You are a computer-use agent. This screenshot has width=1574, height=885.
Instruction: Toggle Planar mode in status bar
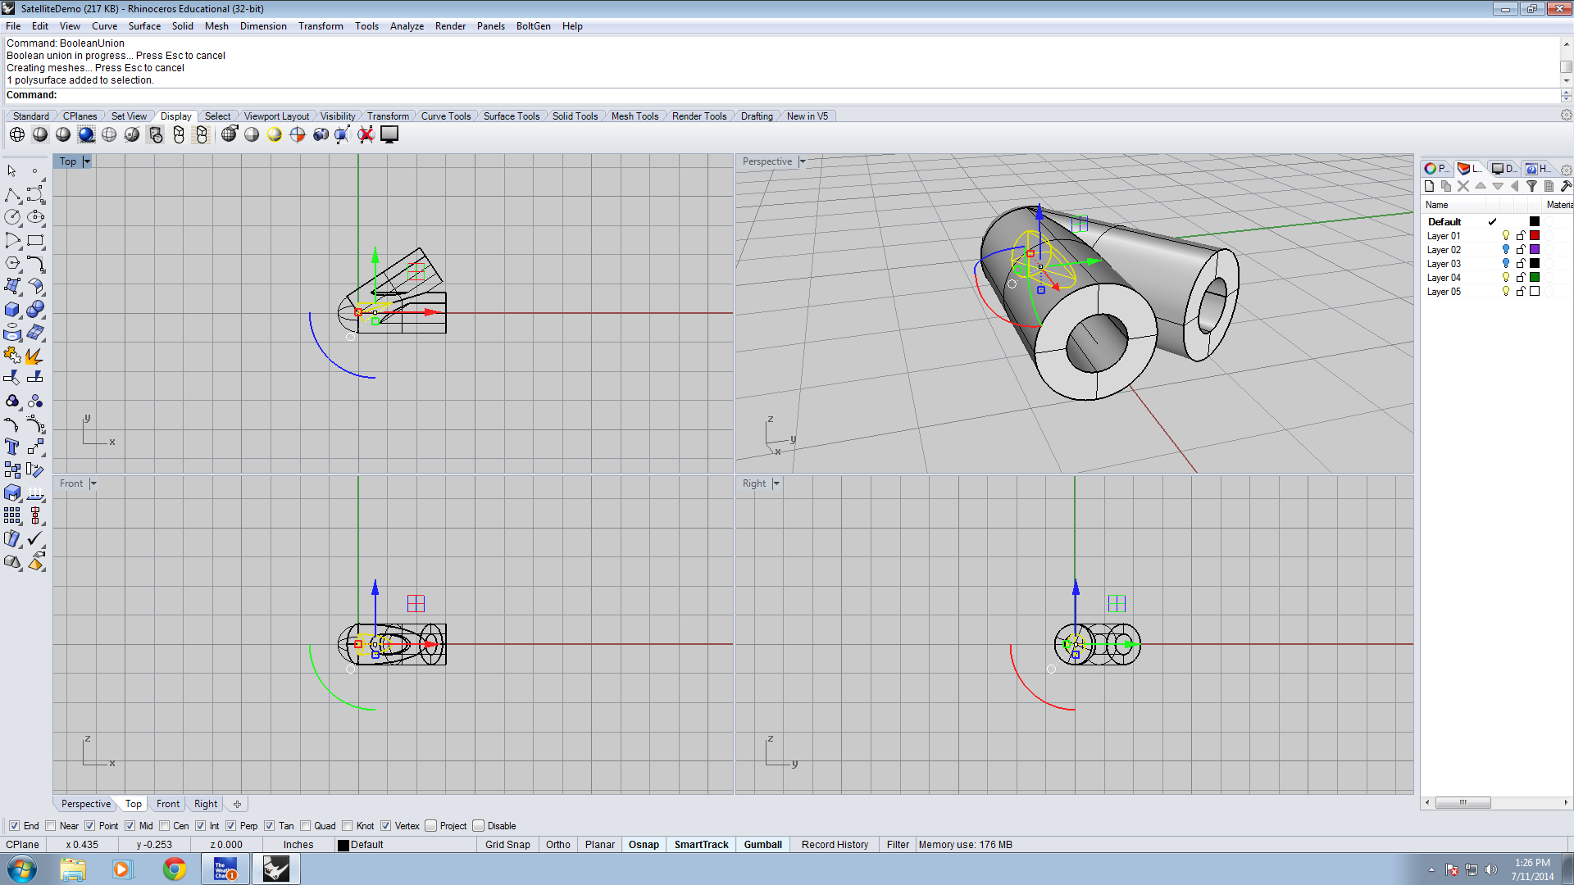600,845
